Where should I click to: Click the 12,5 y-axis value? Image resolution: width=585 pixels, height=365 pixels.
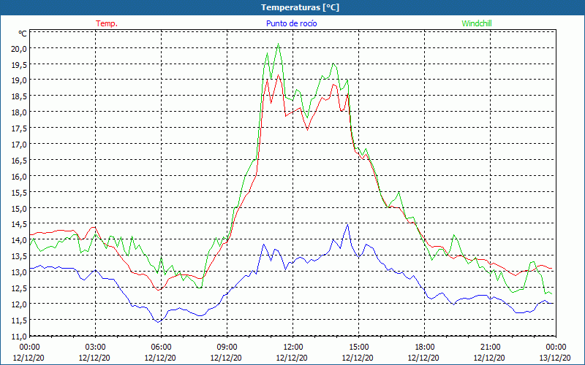(x=20, y=288)
